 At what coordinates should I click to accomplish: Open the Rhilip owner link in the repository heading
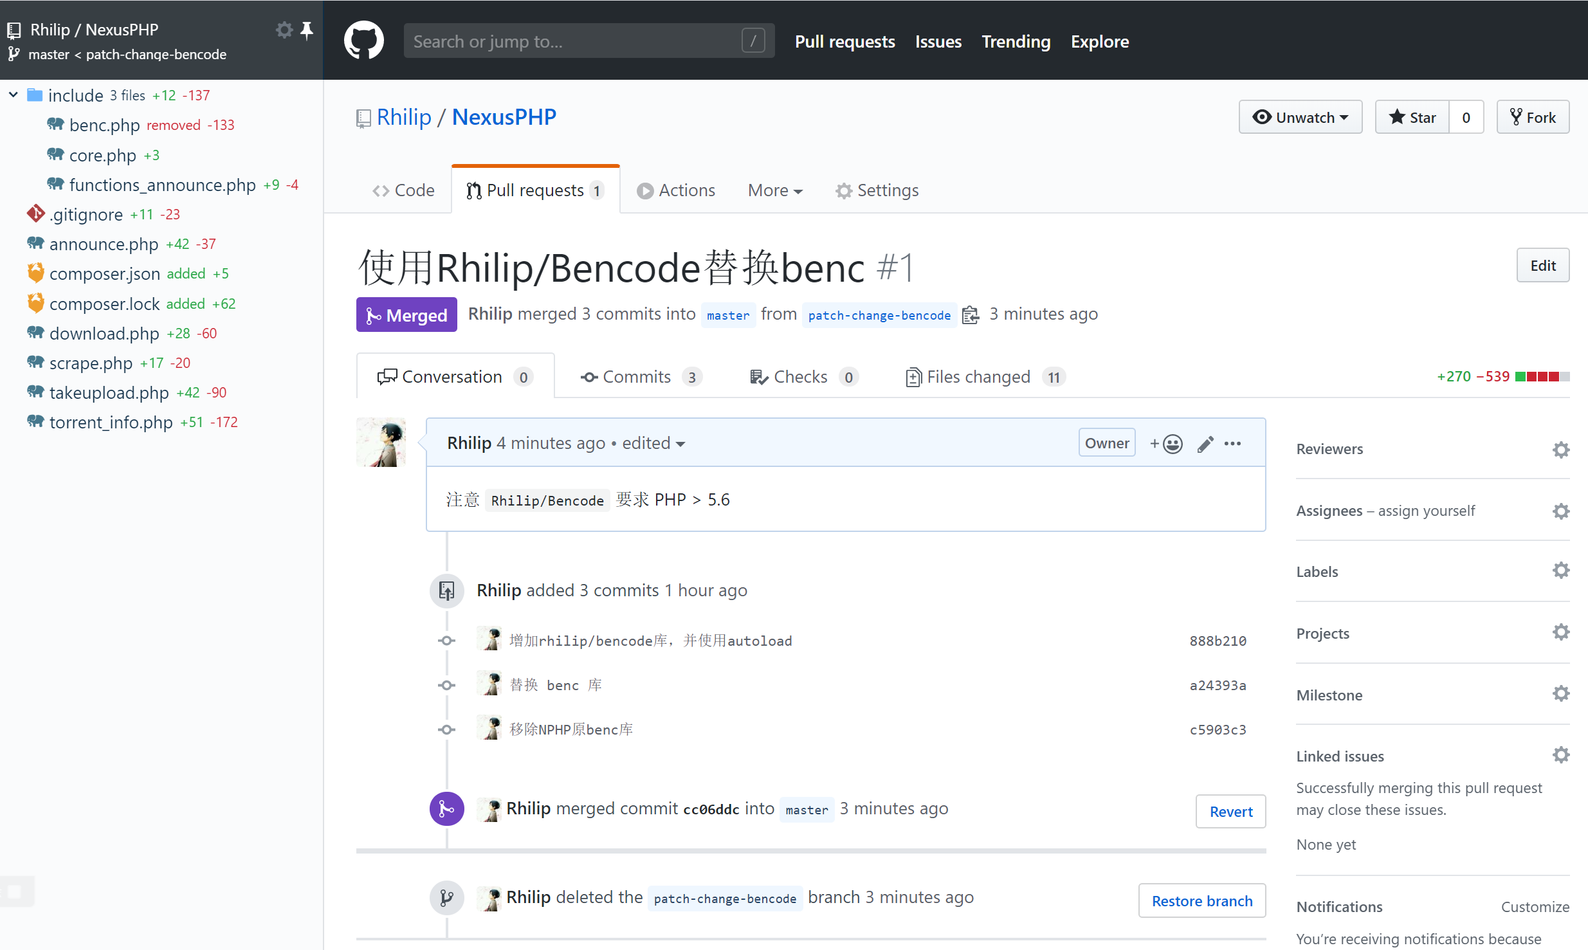pyautogui.click(x=404, y=117)
